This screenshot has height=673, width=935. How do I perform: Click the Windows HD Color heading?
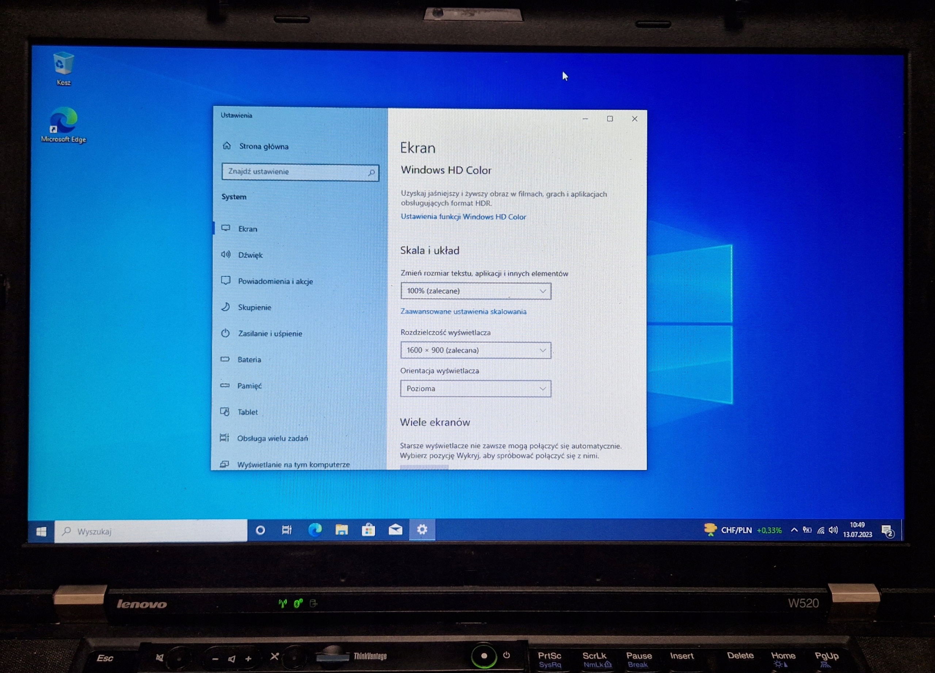tap(446, 170)
